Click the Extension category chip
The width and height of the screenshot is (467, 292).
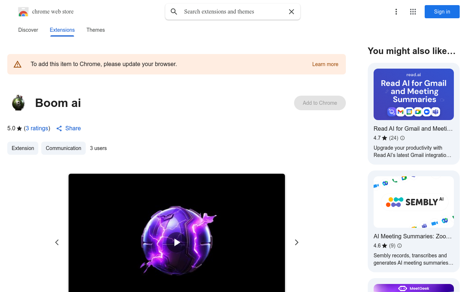click(x=23, y=148)
